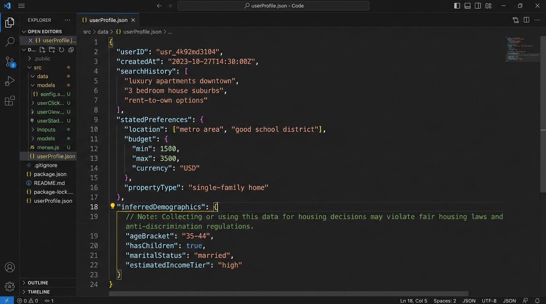Click the New File icon in Explorer
Viewport: 546px width, 304px height.
42,50
